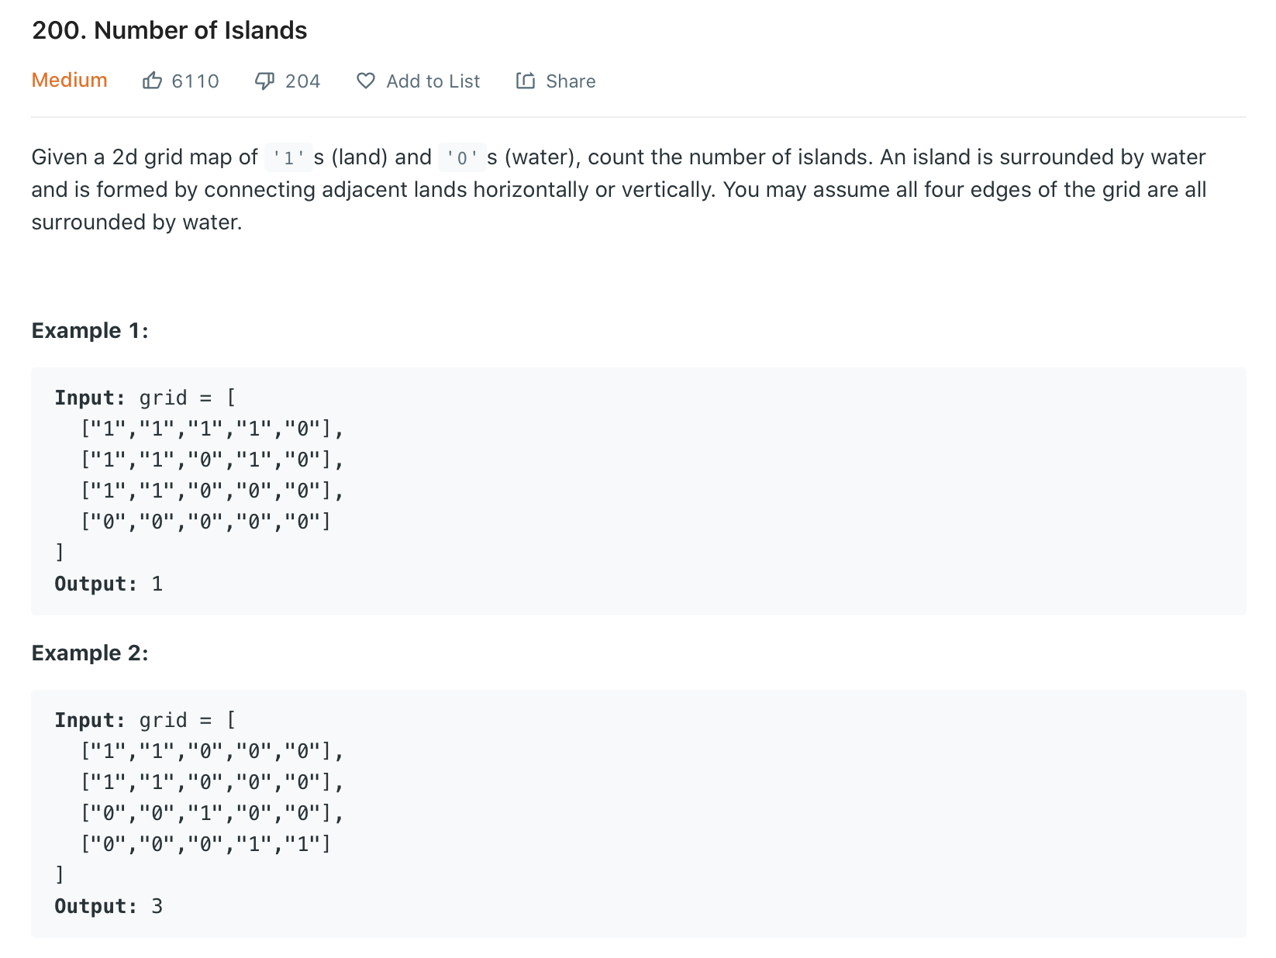Click the problem title 200. Number of Islands

pyautogui.click(x=169, y=30)
